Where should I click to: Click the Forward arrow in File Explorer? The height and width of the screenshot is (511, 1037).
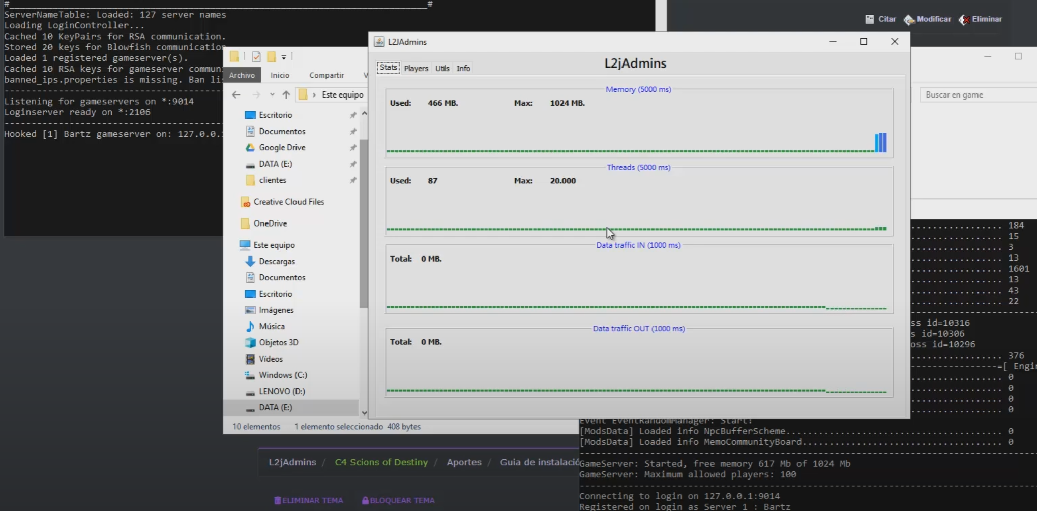point(256,94)
